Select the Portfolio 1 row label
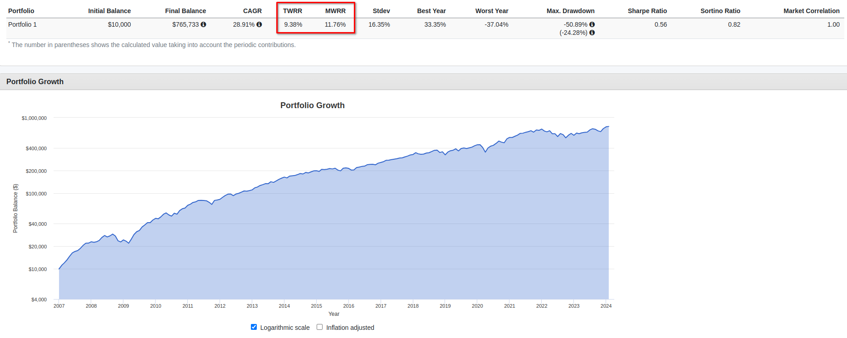Screen dimensions: 847x338 click(x=22, y=24)
